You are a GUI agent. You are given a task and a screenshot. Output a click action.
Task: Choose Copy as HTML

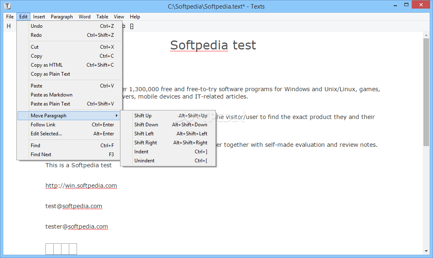(x=69, y=65)
